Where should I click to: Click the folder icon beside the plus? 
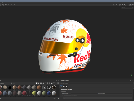(56, 98)
